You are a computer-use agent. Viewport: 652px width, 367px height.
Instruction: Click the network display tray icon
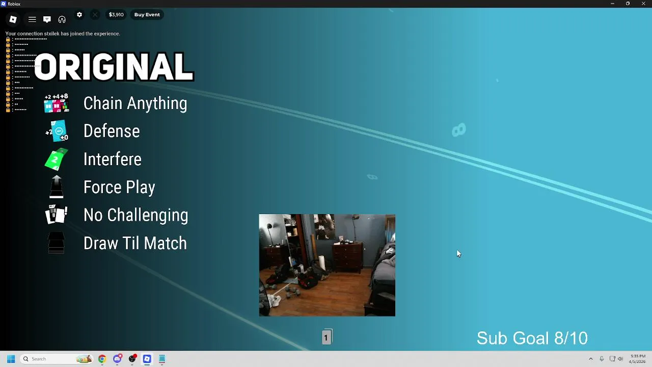pos(612,359)
